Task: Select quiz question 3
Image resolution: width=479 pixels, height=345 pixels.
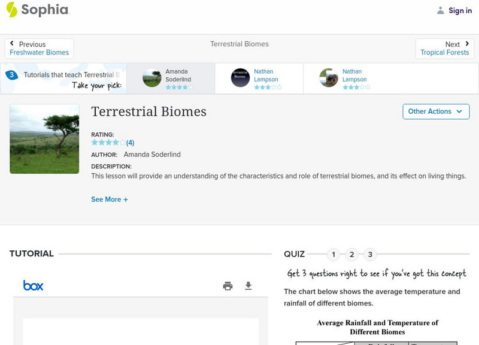Action: [370, 255]
